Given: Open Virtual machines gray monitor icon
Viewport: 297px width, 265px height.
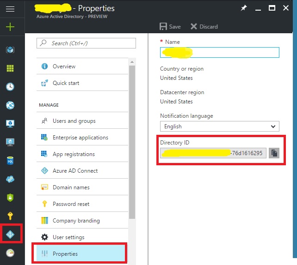Looking at the screenshot, I should [10, 142].
